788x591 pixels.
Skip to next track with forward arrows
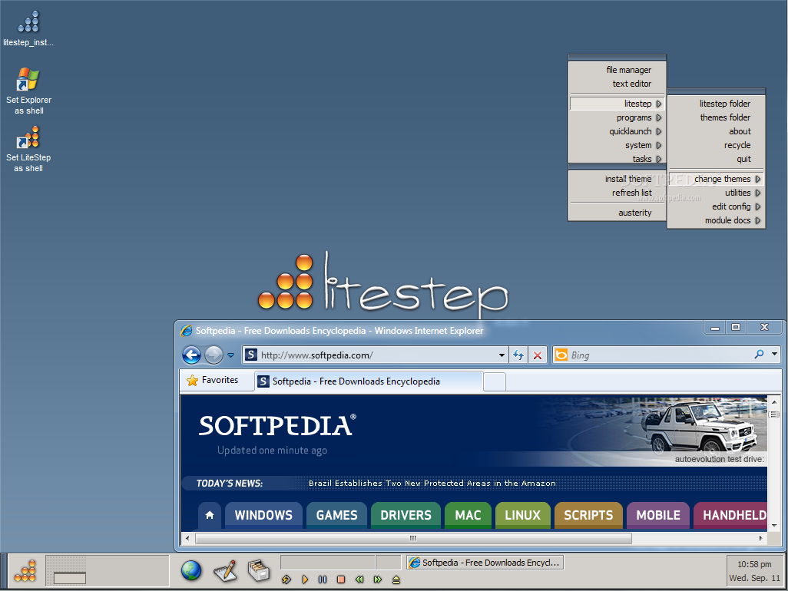[378, 579]
